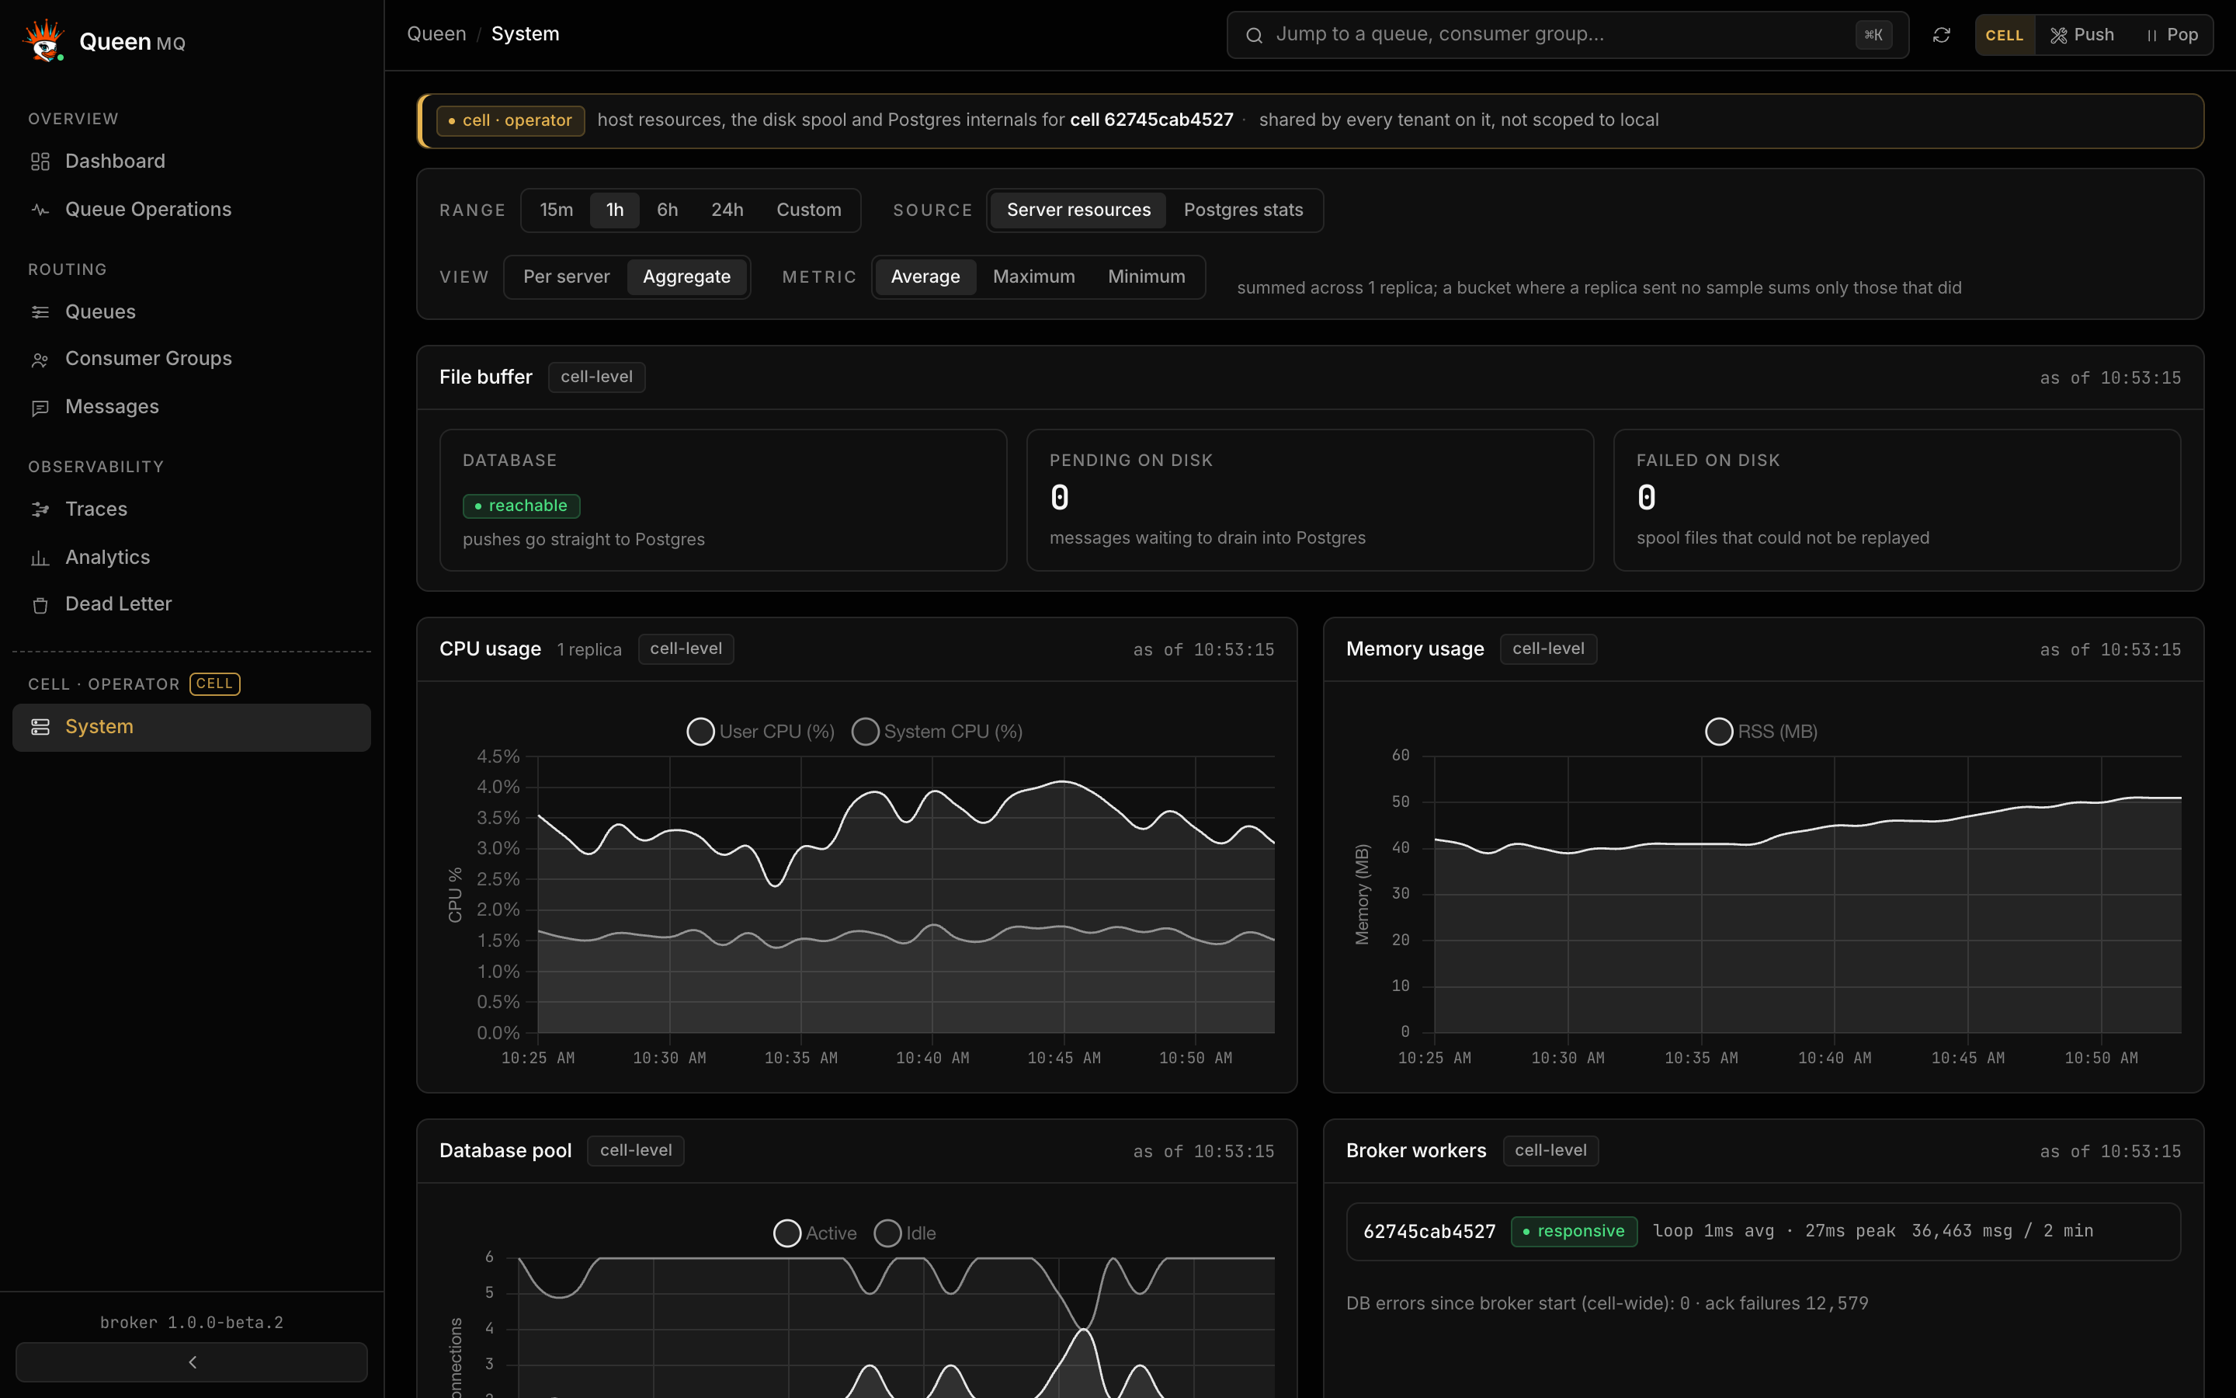This screenshot has width=2236, height=1398.
Task: Toggle Active connections legend series
Action: [815, 1233]
